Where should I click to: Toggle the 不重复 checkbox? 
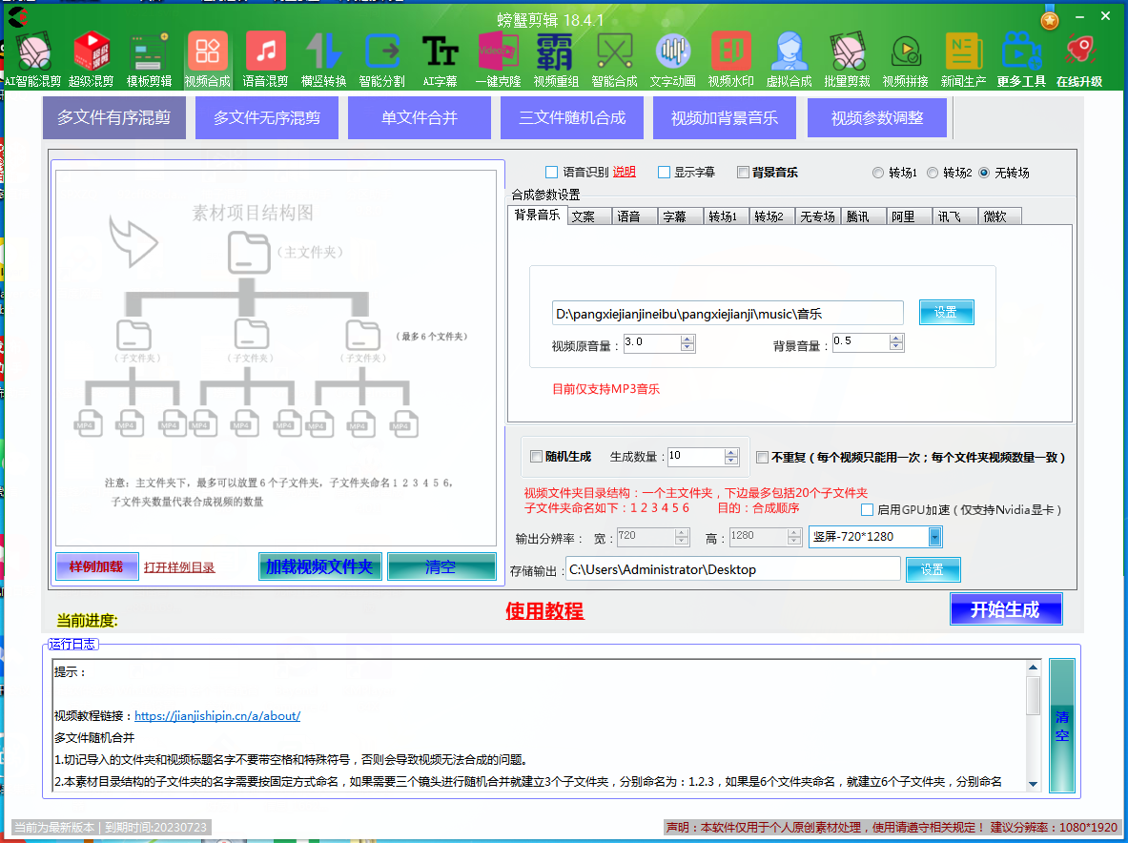click(x=763, y=457)
